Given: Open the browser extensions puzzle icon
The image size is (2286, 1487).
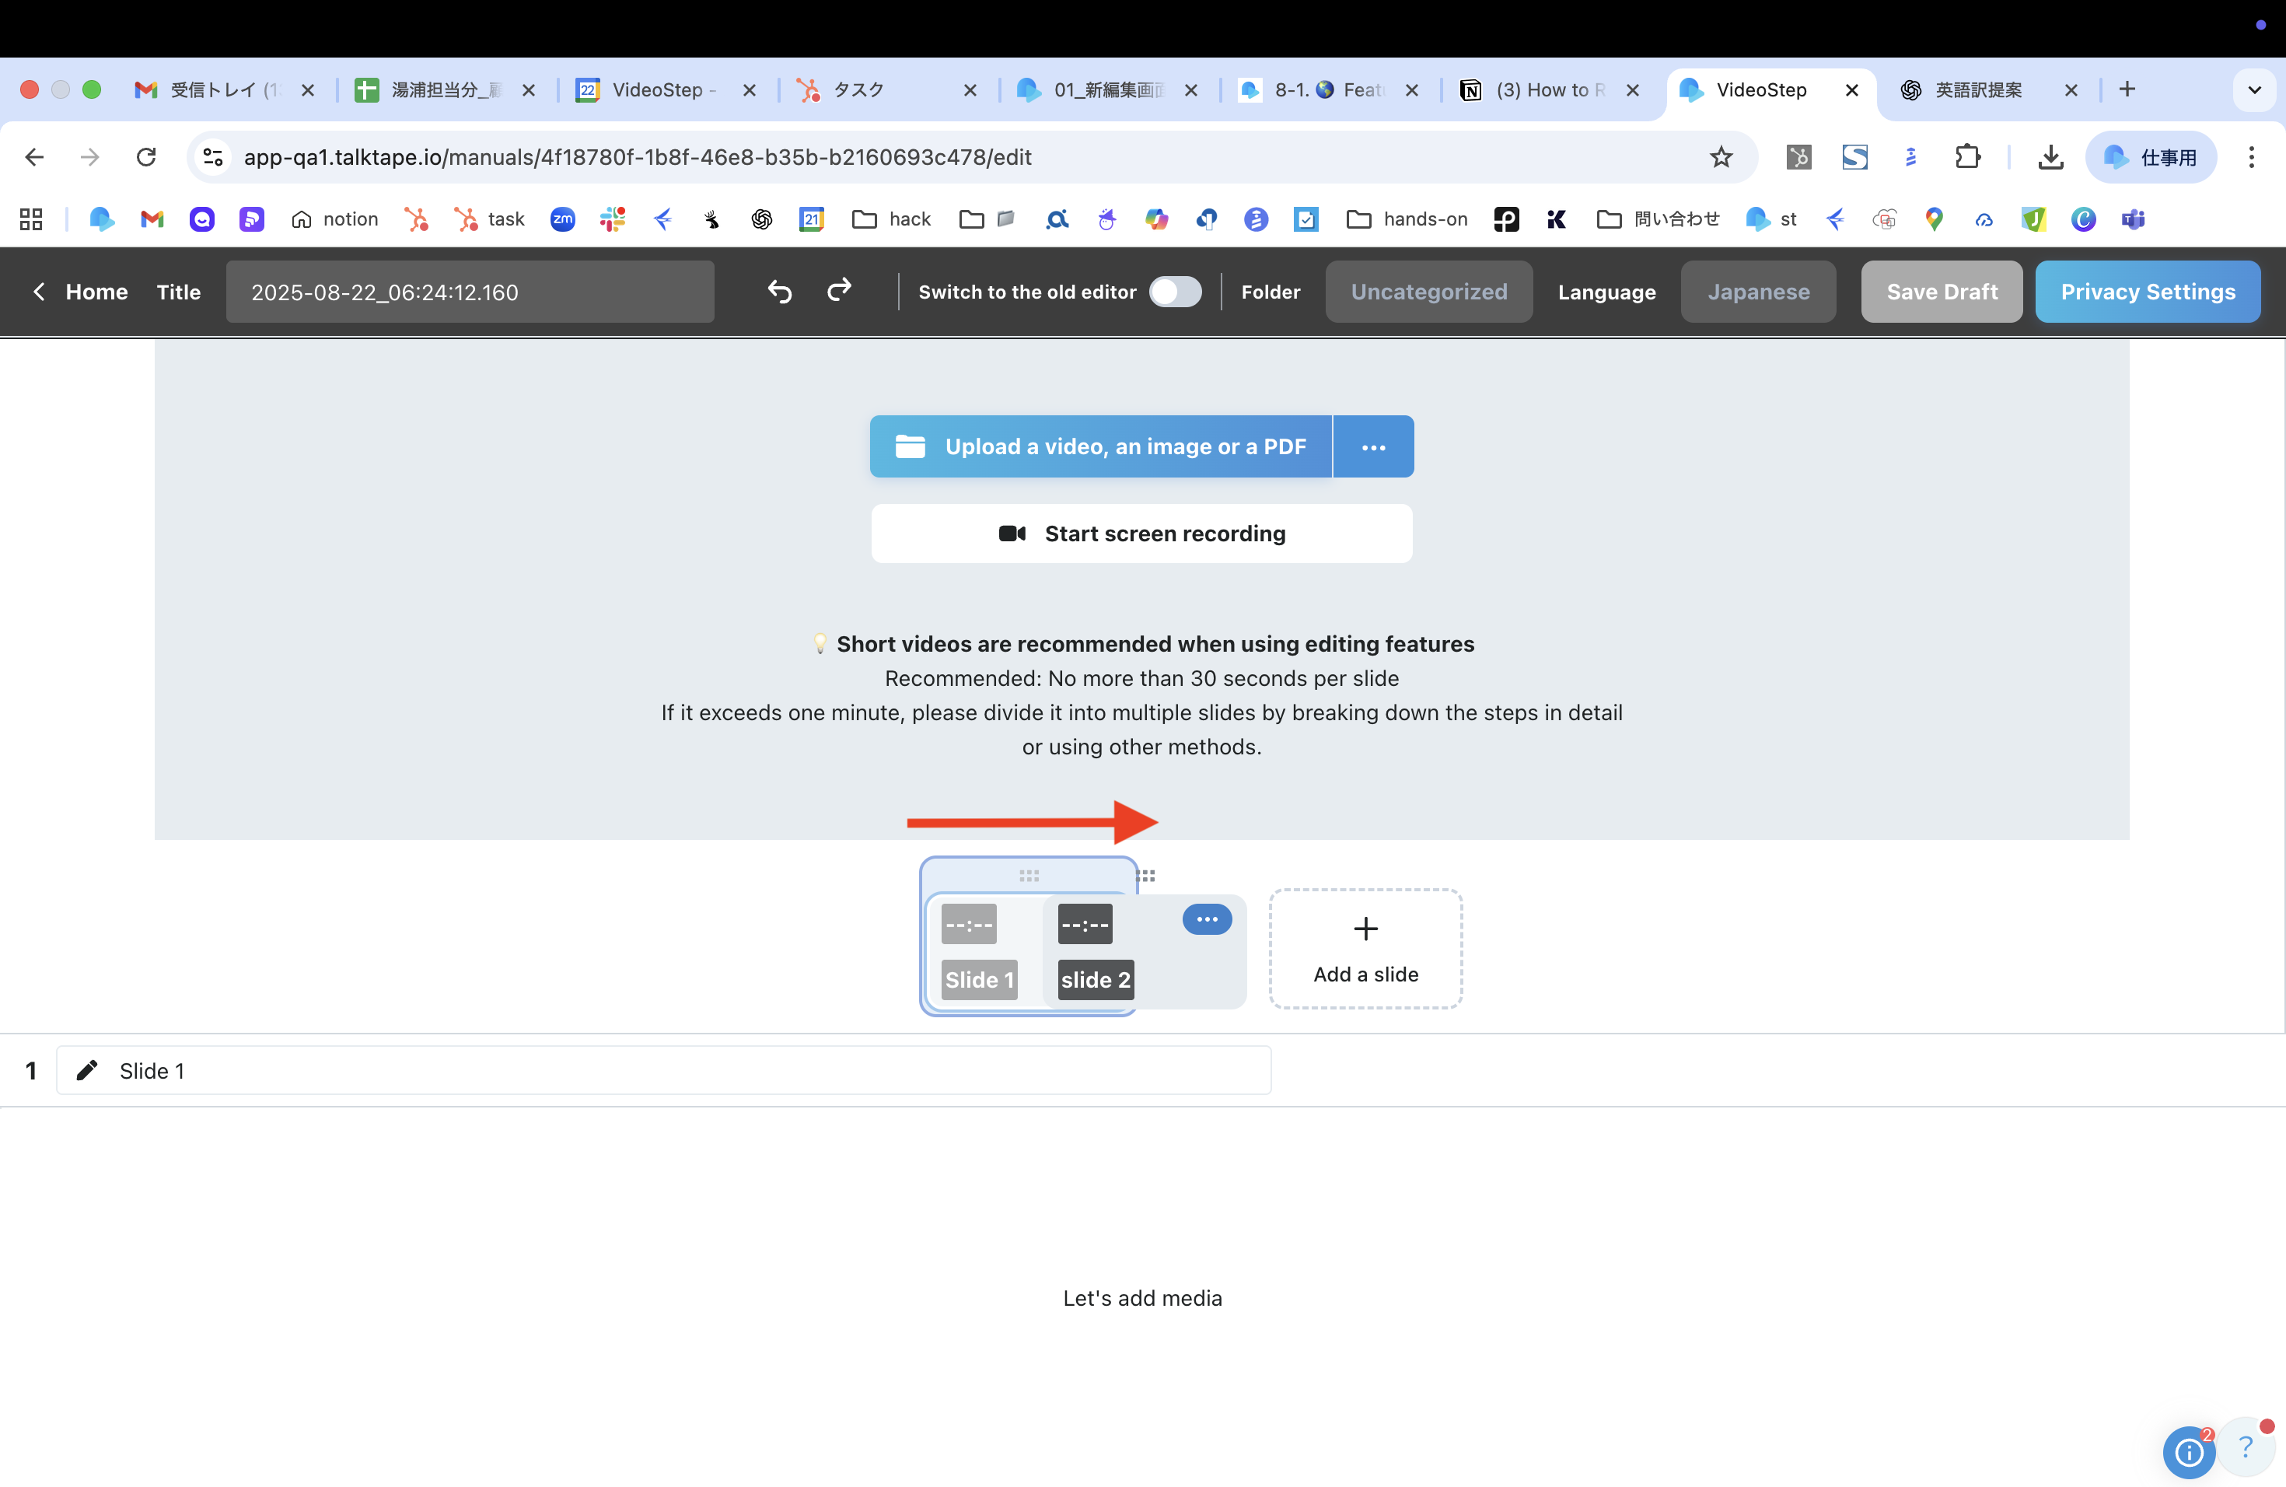Looking at the screenshot, I should click(1967, 156).
